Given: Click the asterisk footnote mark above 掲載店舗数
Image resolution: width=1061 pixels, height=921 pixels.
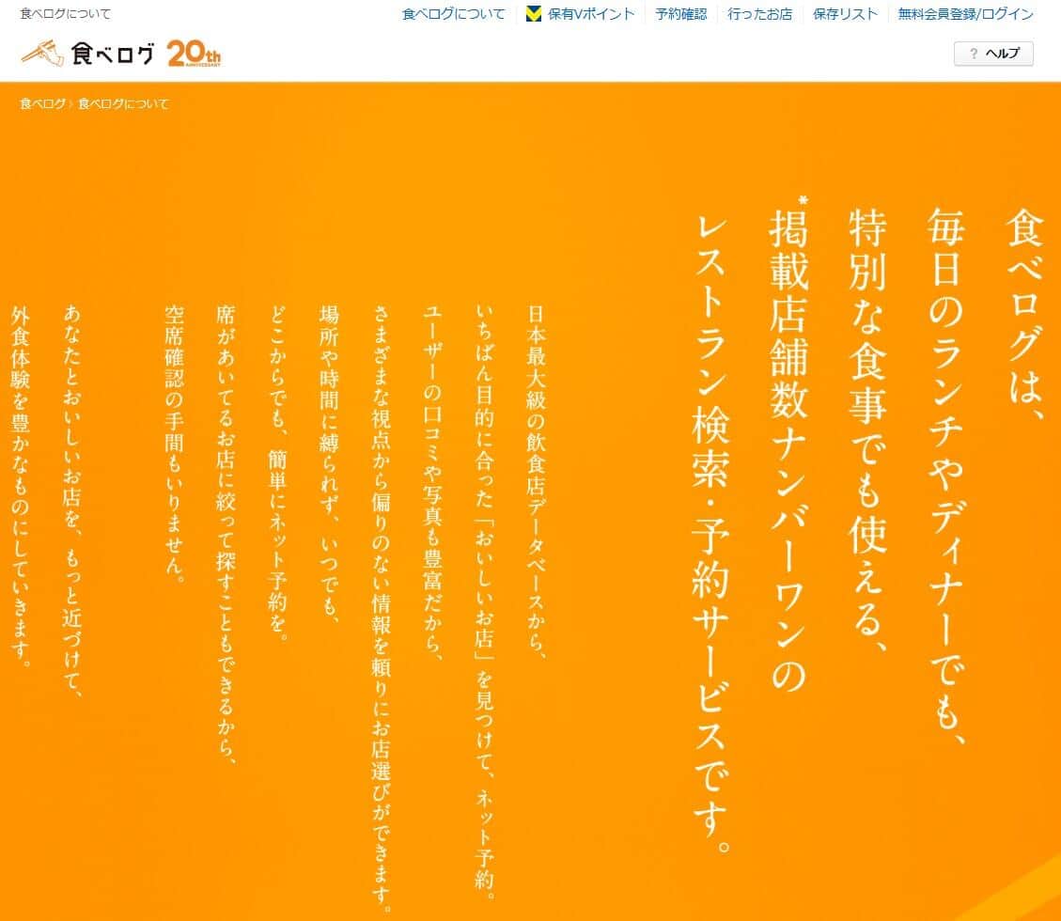Looking at the screenshot, I should click(x=802, y=199).
